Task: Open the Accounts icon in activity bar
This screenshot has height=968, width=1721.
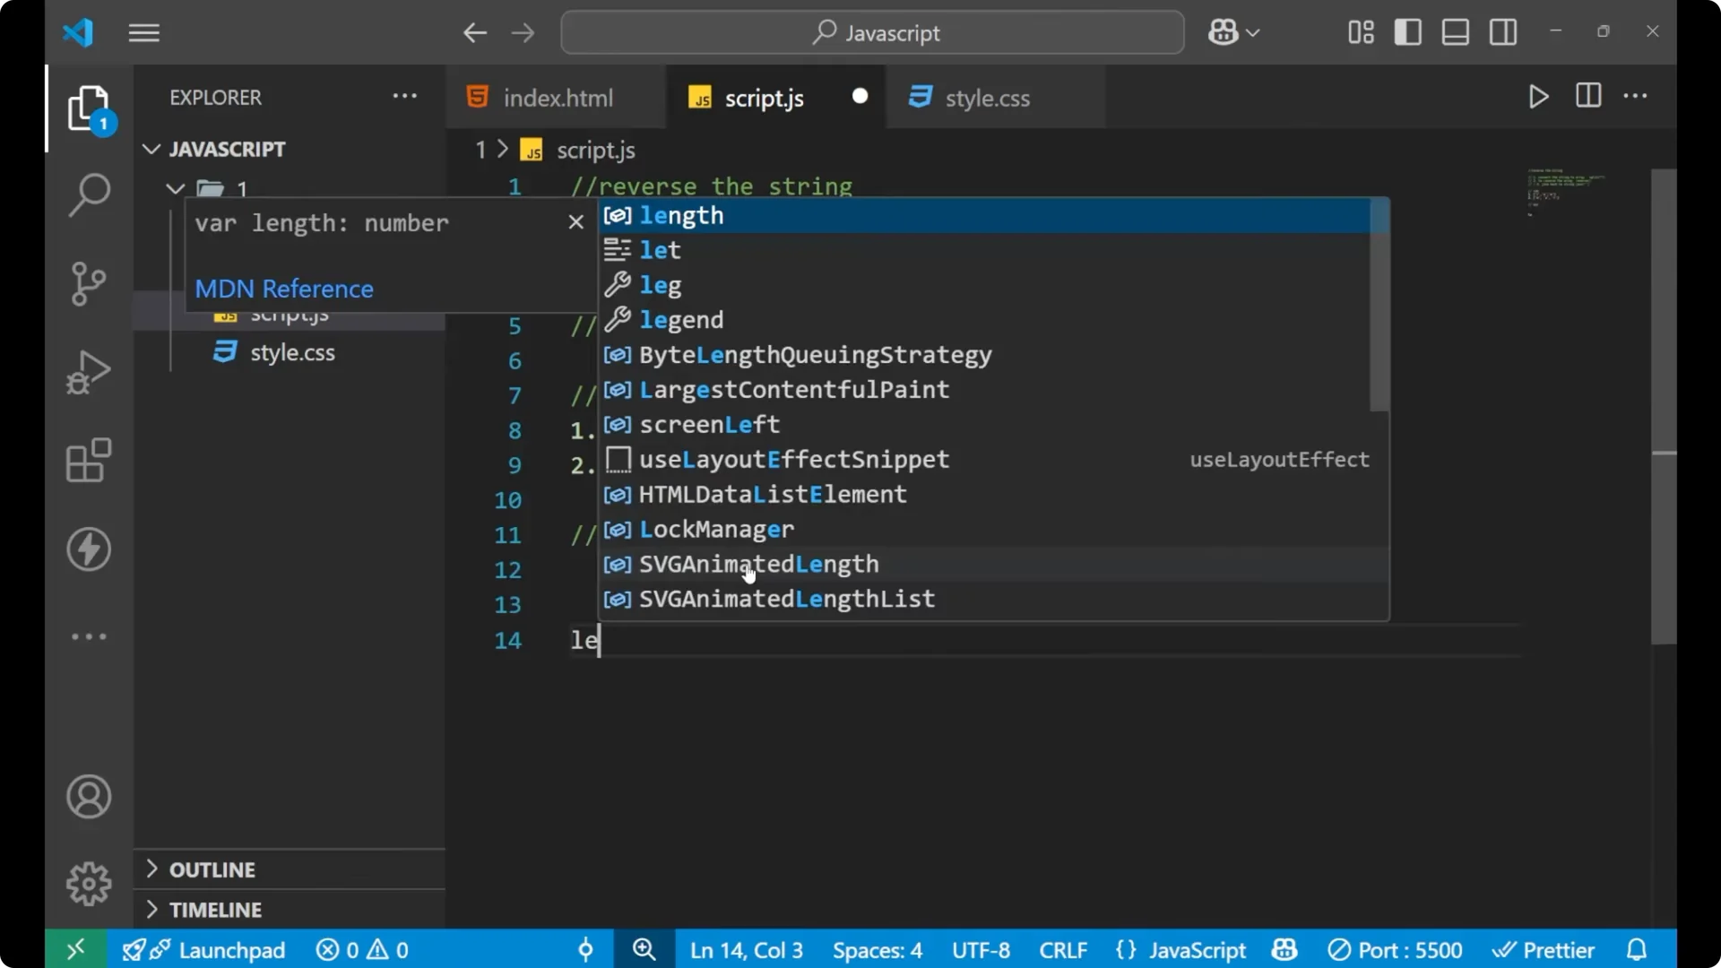Action: click(88, 797)
